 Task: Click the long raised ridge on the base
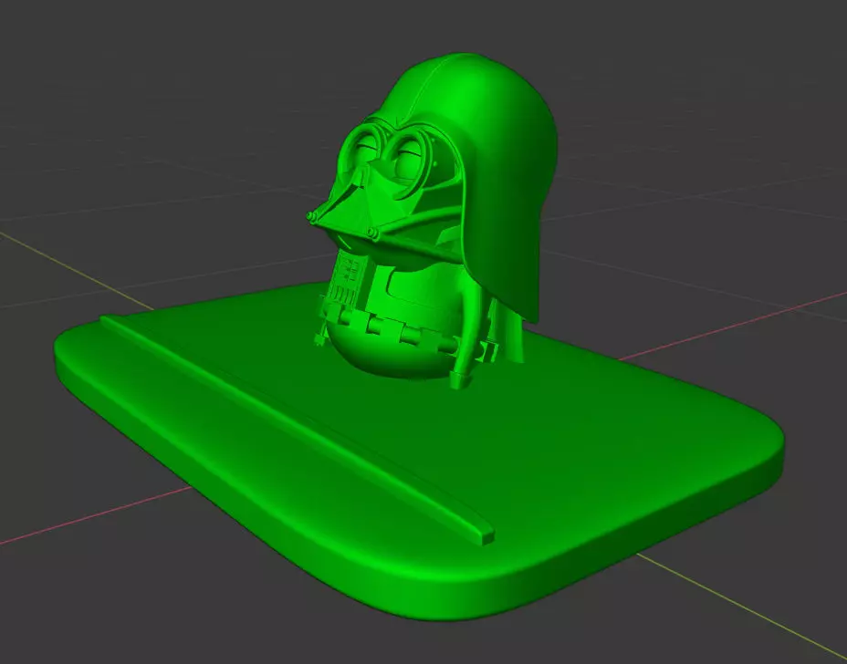[x=296, y=430]
